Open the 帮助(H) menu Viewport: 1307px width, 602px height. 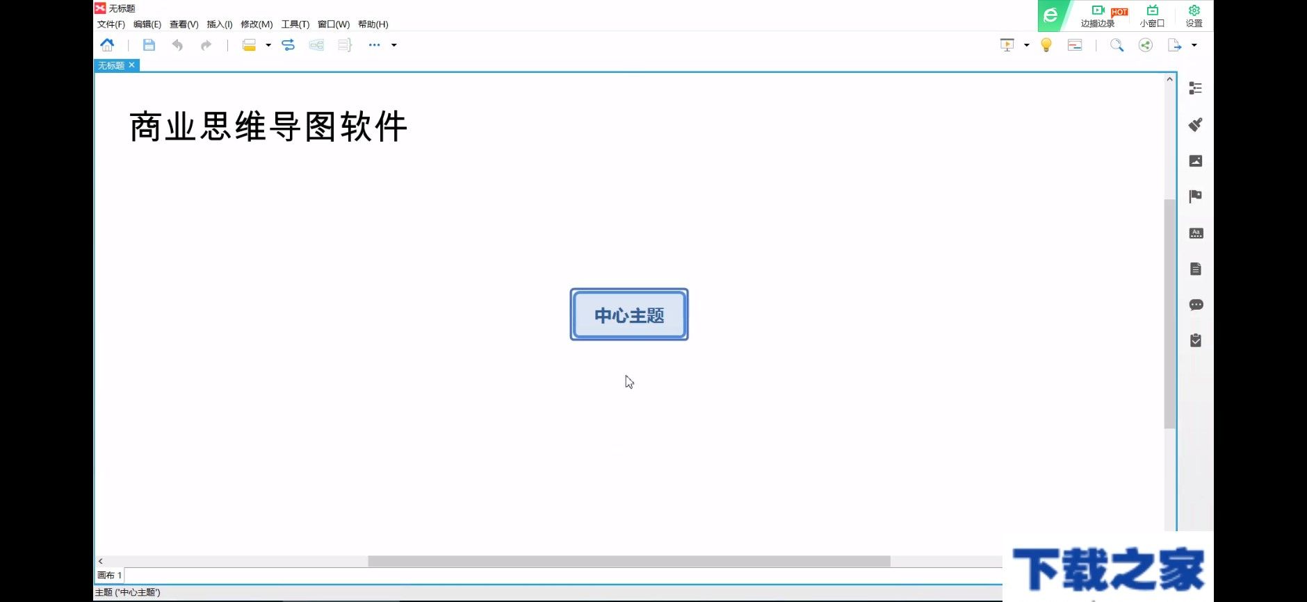pyautogui.click(x=373, y=24)
